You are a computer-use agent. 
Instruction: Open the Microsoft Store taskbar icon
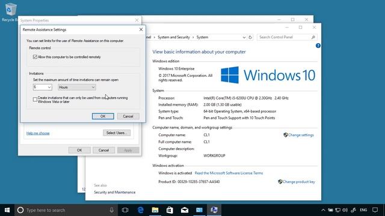(170, 210)
